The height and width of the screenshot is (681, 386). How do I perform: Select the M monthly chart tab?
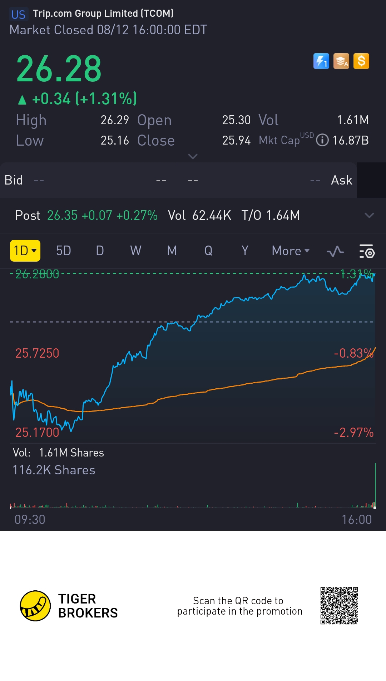[172, 251]
